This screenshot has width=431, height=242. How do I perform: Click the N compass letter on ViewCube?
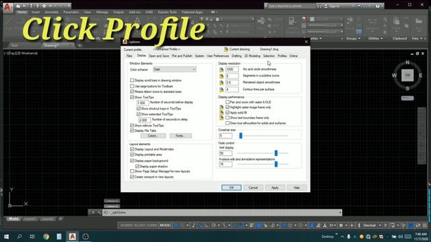[407, 63]
